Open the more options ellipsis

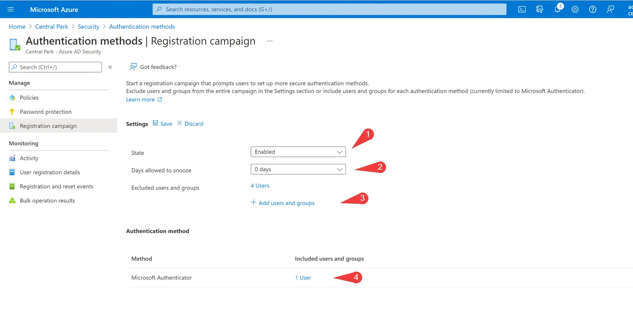[x=270, y=41]
